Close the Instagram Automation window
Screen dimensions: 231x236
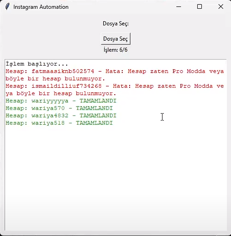click(221, 6)
